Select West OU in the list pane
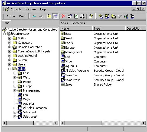Screen dimensions: 147x132 click(x=69, y=38)
